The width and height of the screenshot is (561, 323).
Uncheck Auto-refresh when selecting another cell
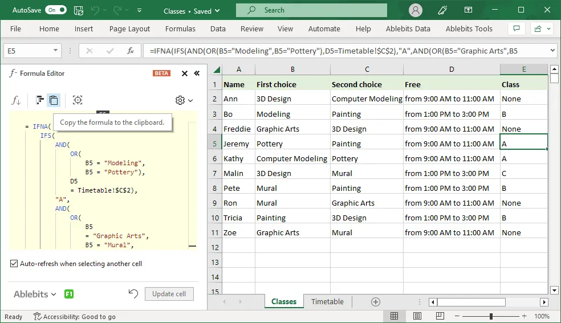pos(14,264)
